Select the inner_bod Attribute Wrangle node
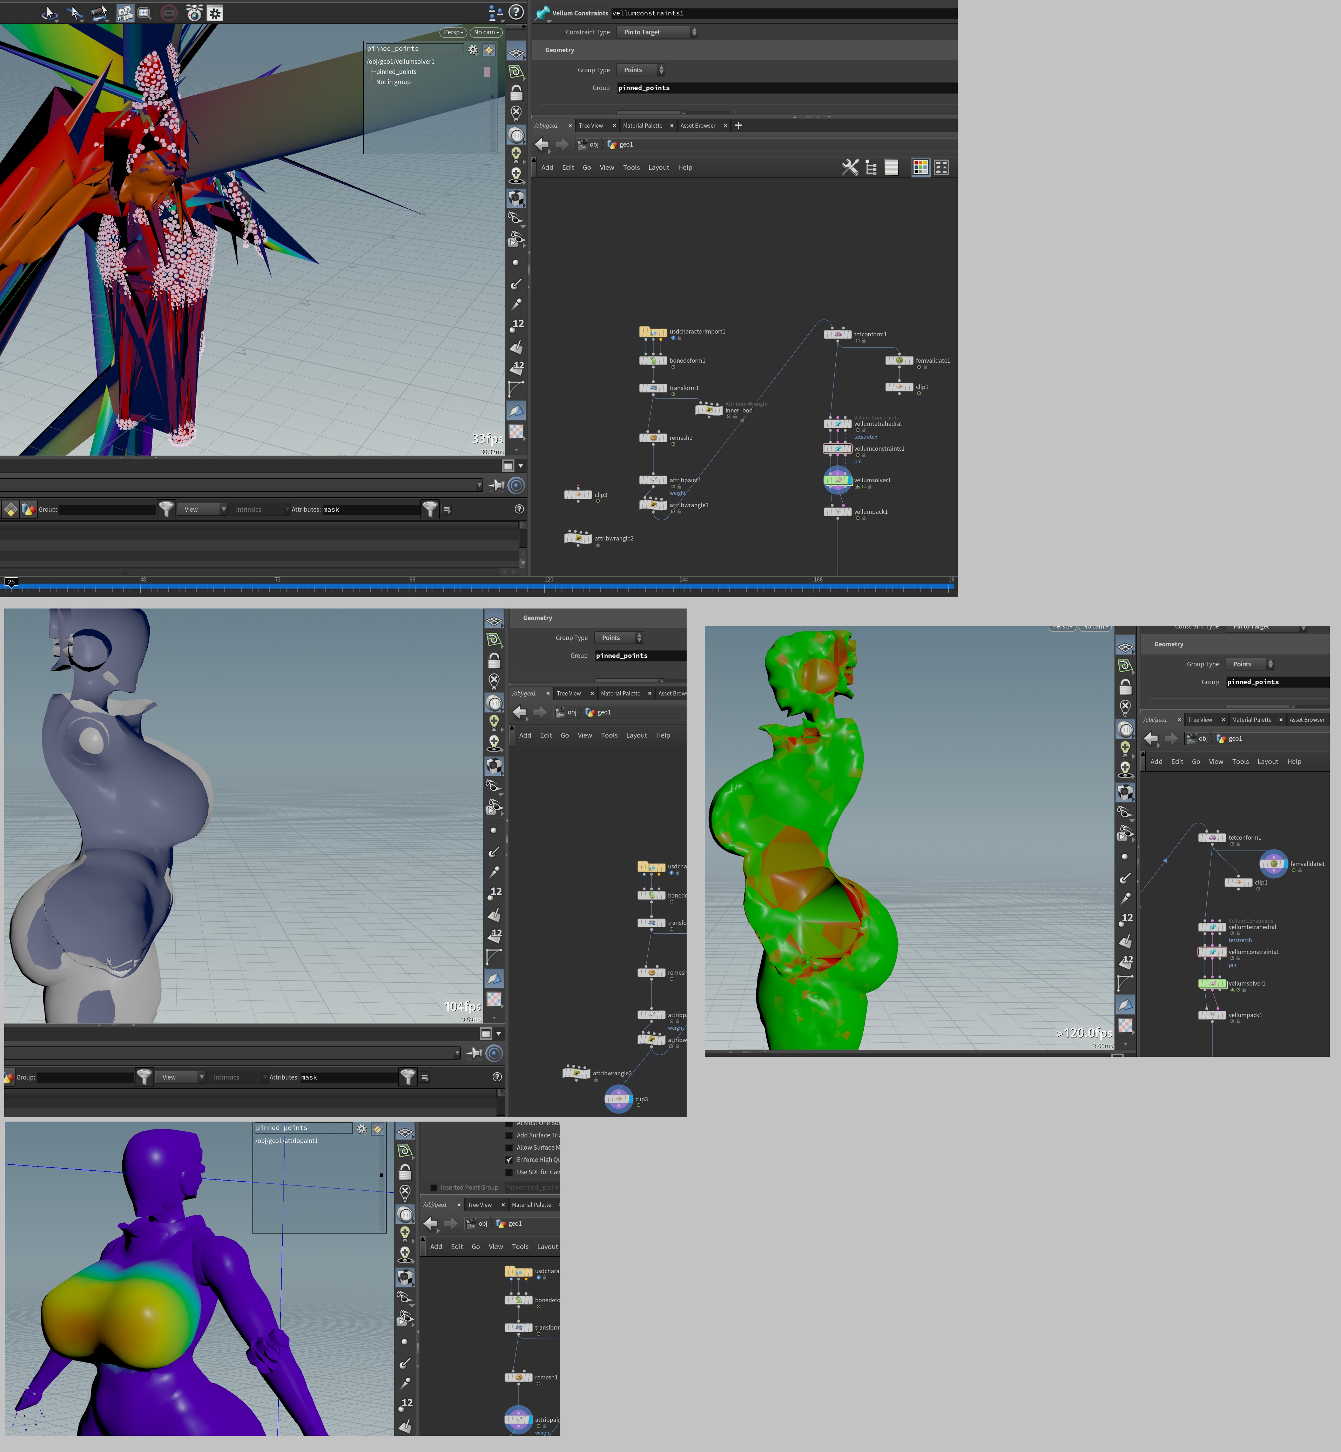The height and width of the screenshot is (1452, 1341). pos(709,410)
